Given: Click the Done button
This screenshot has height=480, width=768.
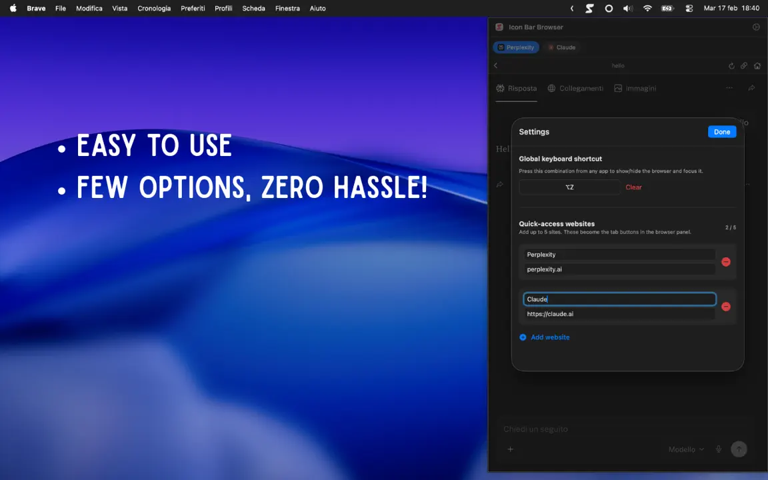Looking at the screenshot, I should pyautogui.click(x=722, y=132).
